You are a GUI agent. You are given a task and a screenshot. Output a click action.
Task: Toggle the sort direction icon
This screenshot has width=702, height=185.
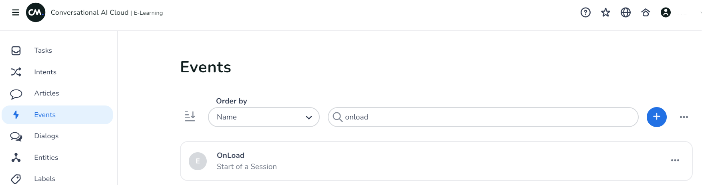(x=190, y=117)
